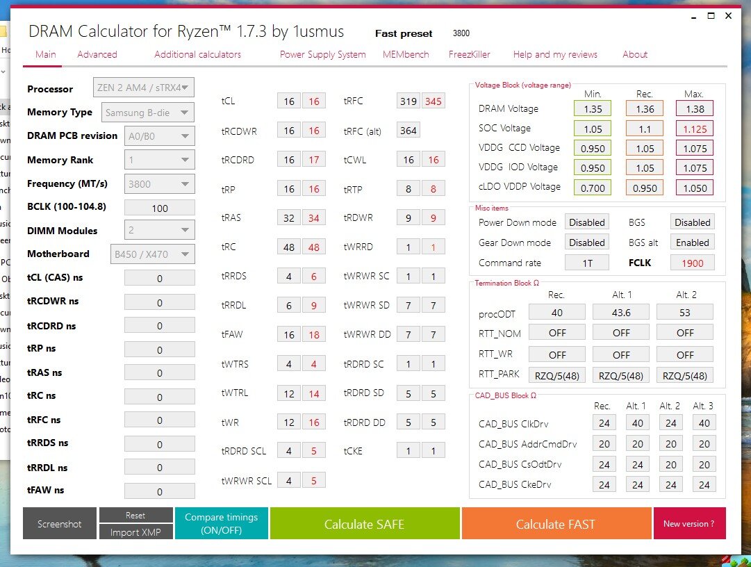Viewport: 751px width, 567px height.
Task: Click the tRRDS ns input field
Action: 160,444
